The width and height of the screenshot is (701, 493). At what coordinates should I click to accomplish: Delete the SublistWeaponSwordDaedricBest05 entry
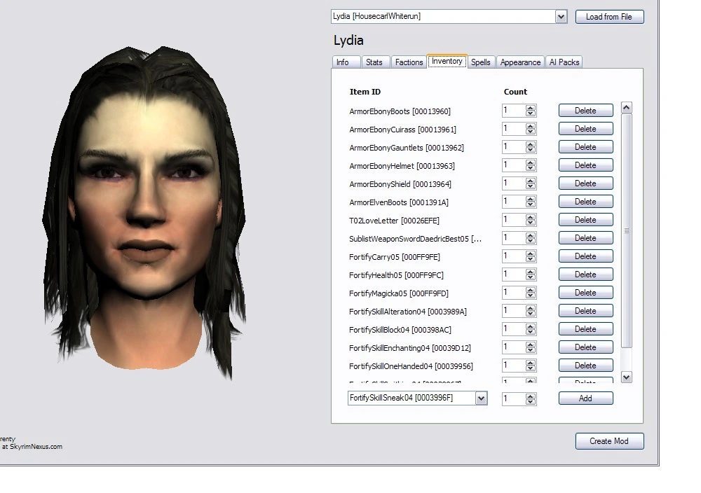(585, 239)
